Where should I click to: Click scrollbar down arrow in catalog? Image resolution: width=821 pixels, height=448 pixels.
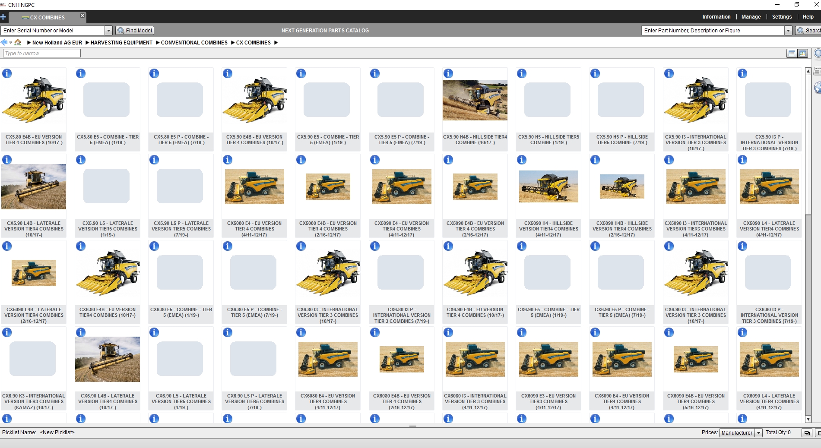pos(808,419)
